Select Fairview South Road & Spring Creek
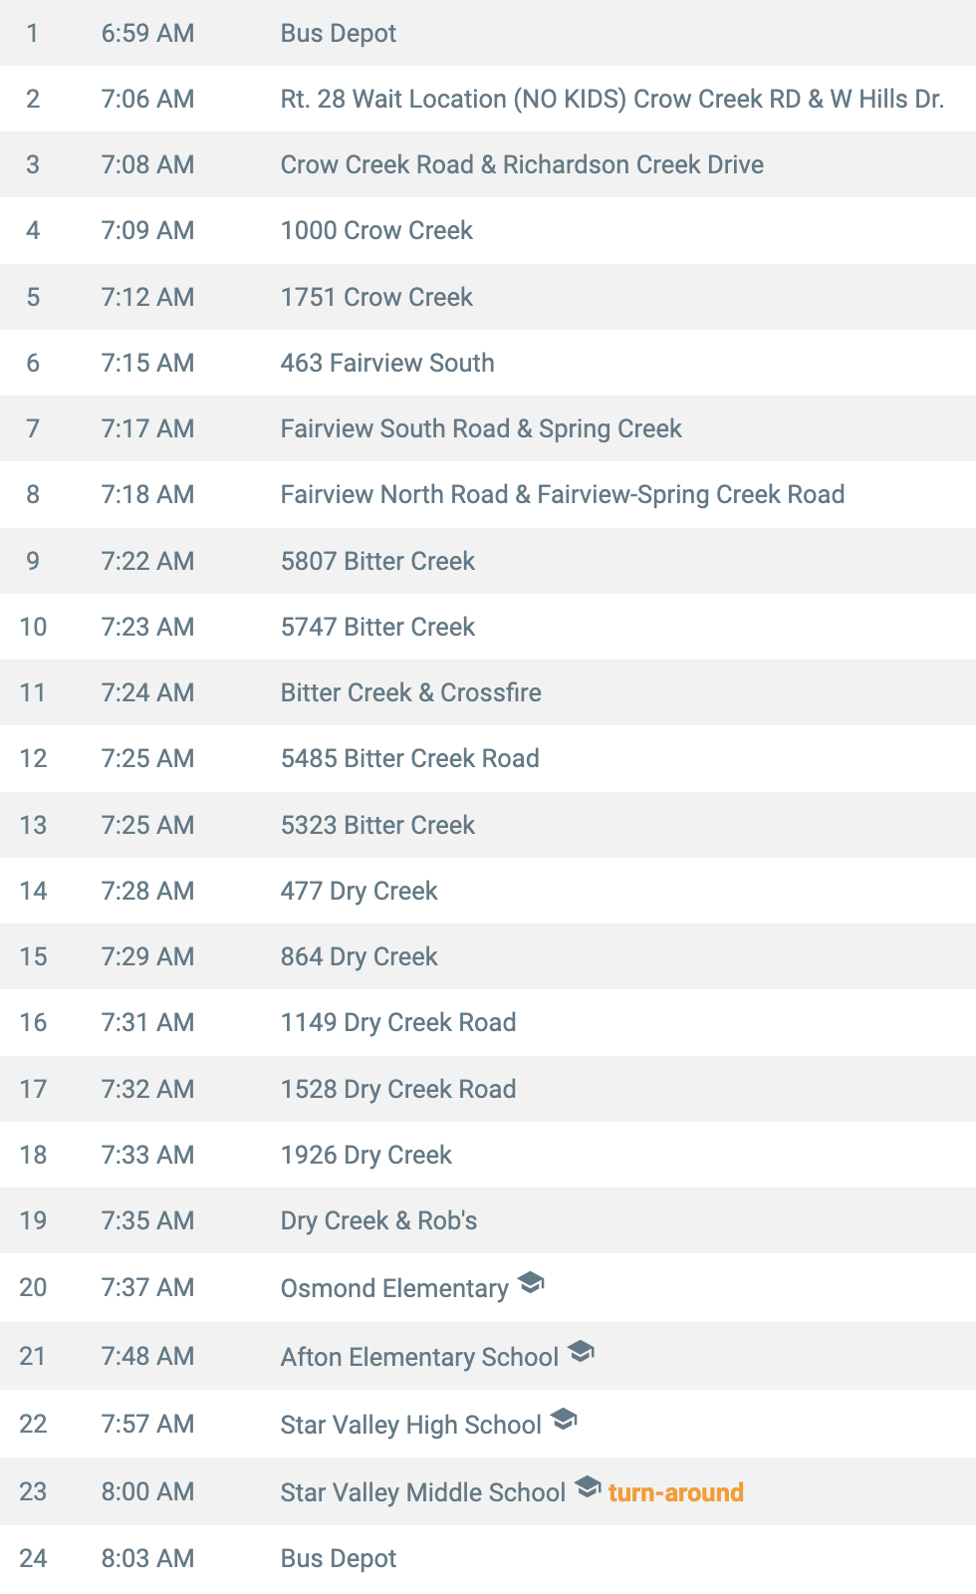Viewport: 976px width, 1594px height. [488, 428]
